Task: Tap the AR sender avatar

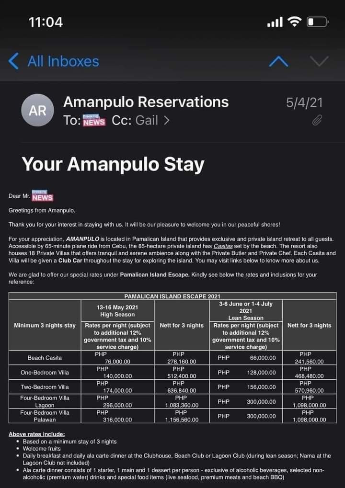Action: [37, 110]
